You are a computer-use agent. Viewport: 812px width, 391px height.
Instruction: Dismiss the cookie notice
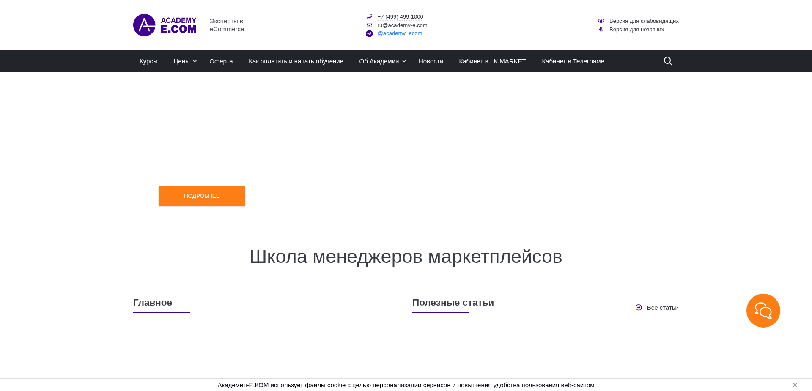pyautogui.click(x=795, y=385)
